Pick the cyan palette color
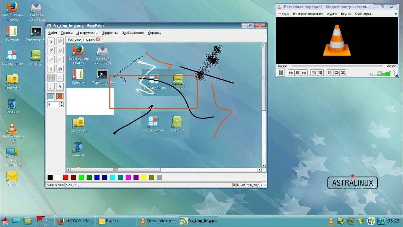Image resolution: width=403 pixels, height=227 pixels. pyautogui.click(x=112, y=178)
